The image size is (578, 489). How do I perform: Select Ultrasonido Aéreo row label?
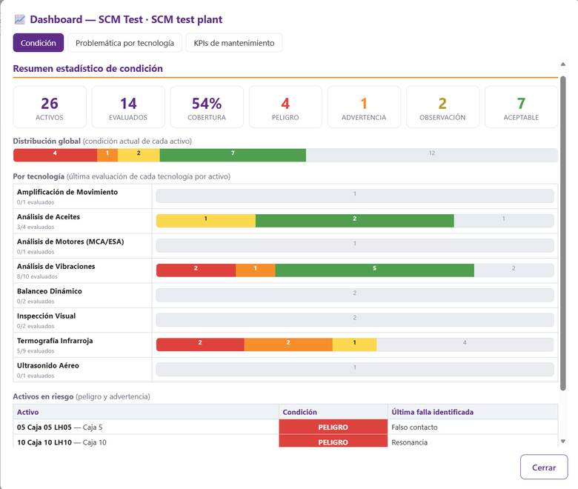click(48, 365)
